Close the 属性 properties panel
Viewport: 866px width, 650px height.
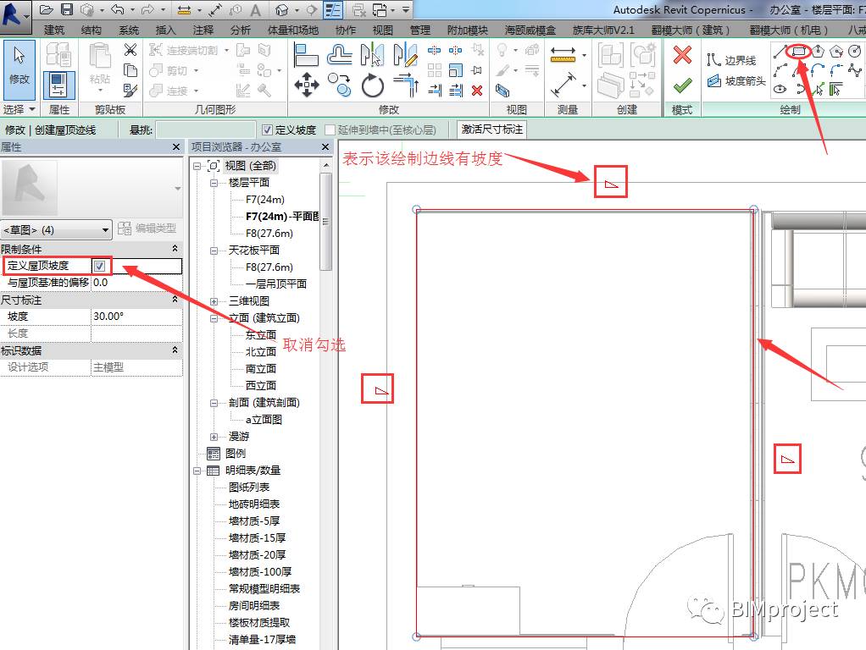point(176,146)
